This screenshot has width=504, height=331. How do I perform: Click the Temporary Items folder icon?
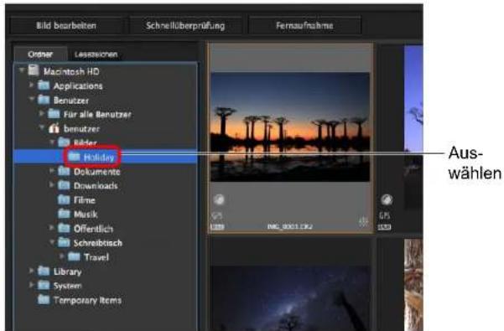pyautogui.click(x=44, y=300)
